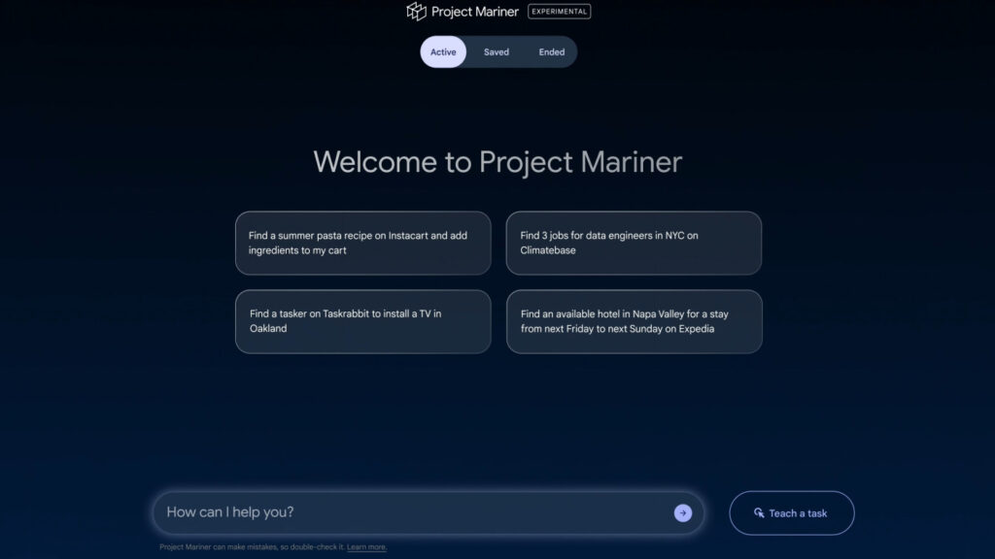Choose the Climatebase data engineers jobs suggestion
Screen dimensions: 995x559
tap(634, 243)
